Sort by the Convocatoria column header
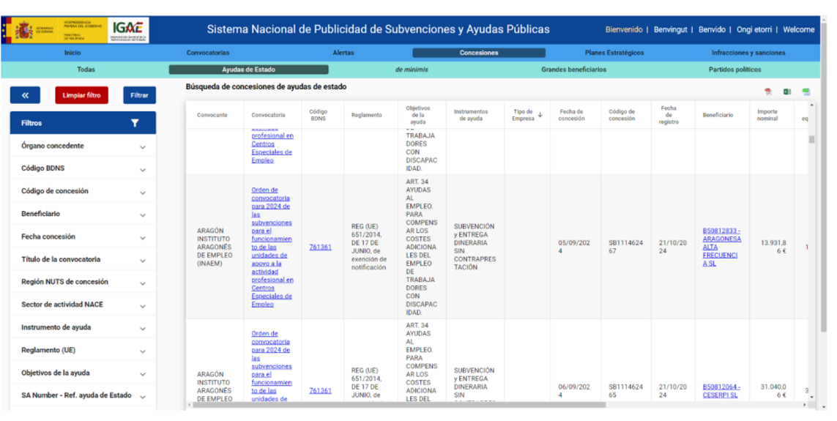The height and width of the screenshot is (421, 837). pos(268,115)
